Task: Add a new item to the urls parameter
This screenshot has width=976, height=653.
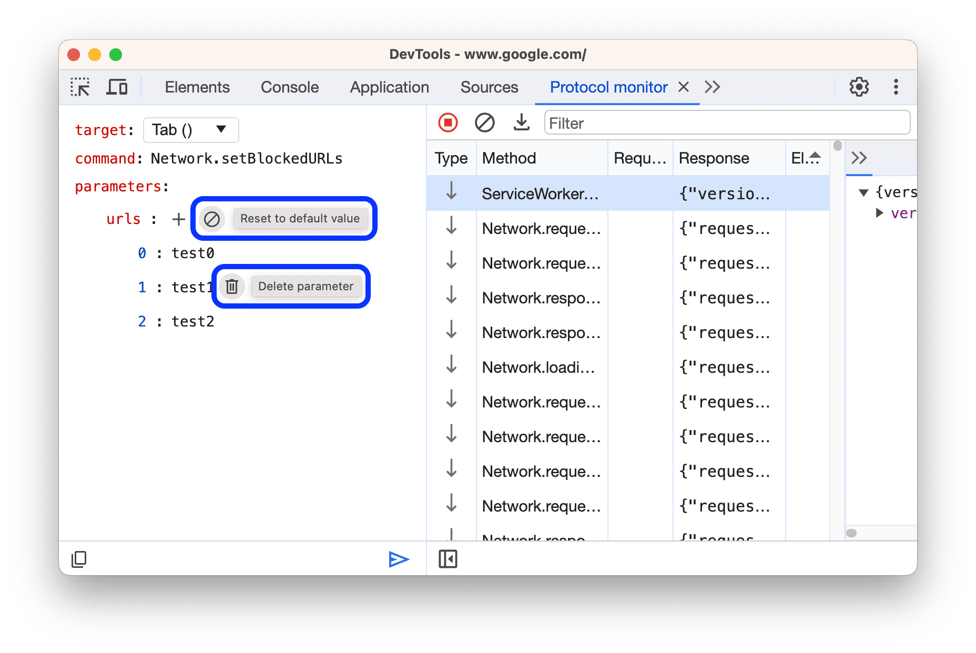Action: click(179, 219)
